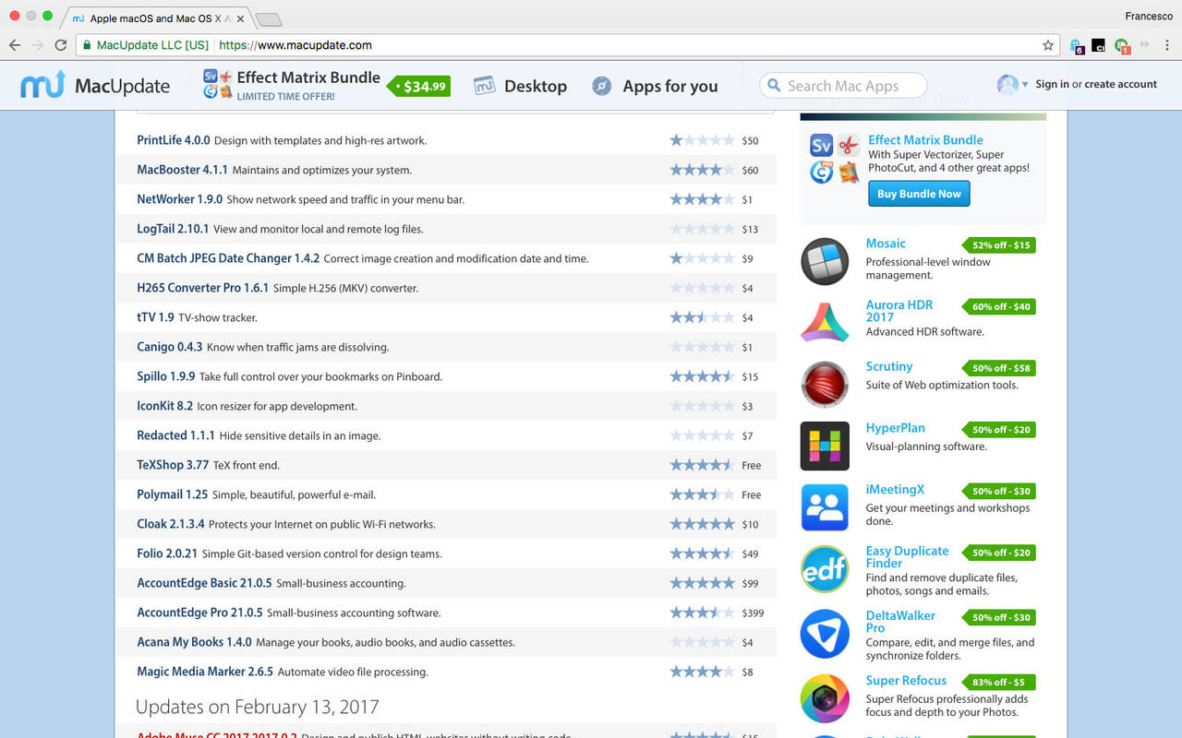Click the DeltaWalker Pro blue icon
This screenshot has width=1182, height=738.
[825, 634]
